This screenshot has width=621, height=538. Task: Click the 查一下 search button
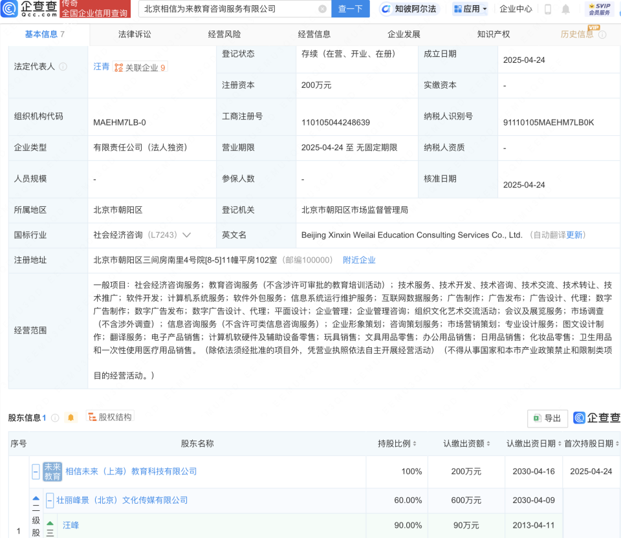coord(350,9)
